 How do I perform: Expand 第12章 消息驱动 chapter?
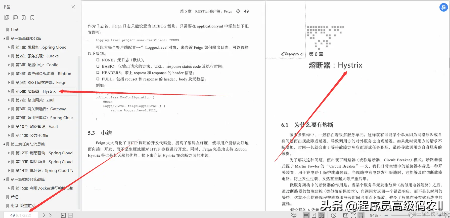(x=9, y=153)
